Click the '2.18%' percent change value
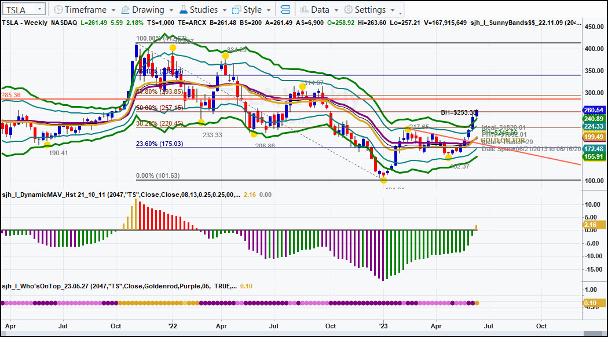The width and height of the screenshot is (608, 337). point(134,23)
